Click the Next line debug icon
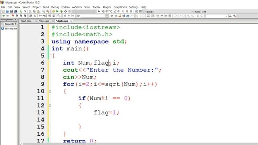The width and height of the screenshot is (258, 145). point(107,11)
